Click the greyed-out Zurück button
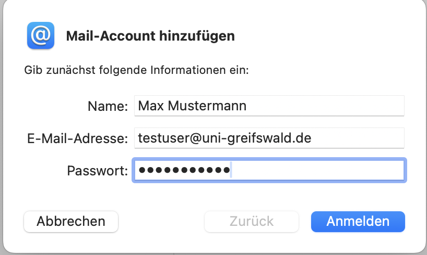The height and width of the screenshot is (255, 427). click(251, 221)
